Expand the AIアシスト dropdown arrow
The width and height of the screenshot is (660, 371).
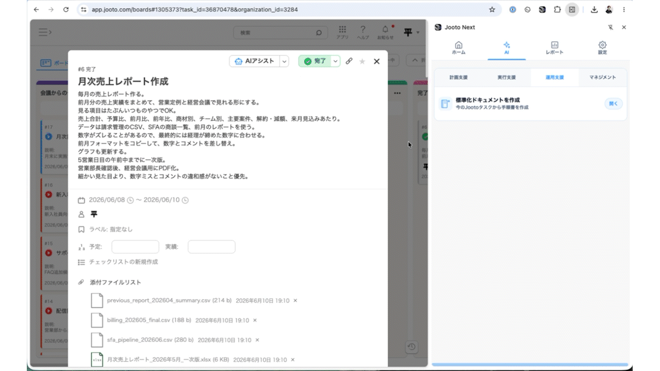284,61
